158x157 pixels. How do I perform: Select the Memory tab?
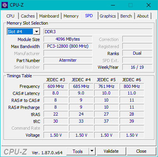[x=71, y=16]
